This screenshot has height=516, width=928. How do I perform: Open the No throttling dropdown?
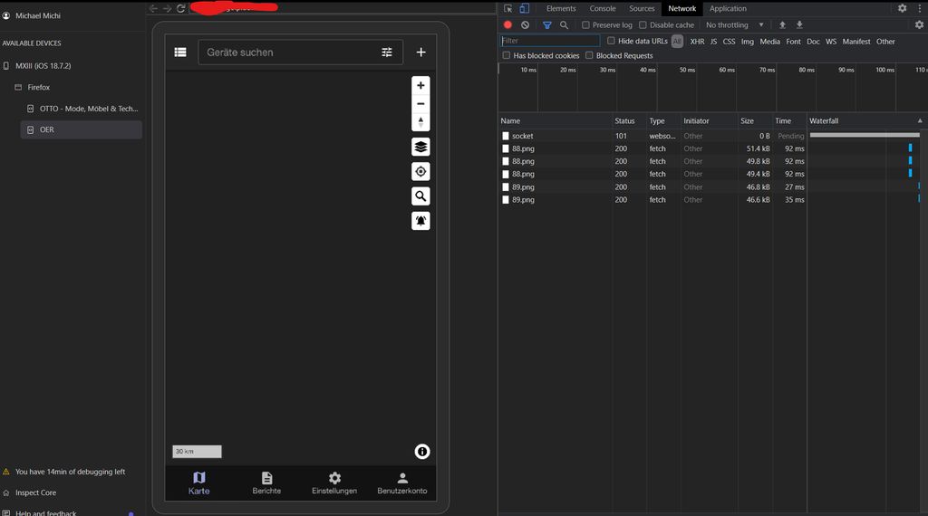pos(734,25)
